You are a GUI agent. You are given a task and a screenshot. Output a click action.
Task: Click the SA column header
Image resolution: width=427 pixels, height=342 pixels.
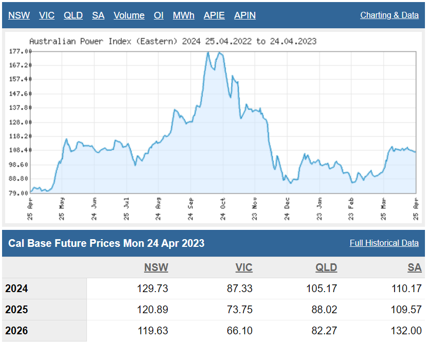tap(414, 267)
